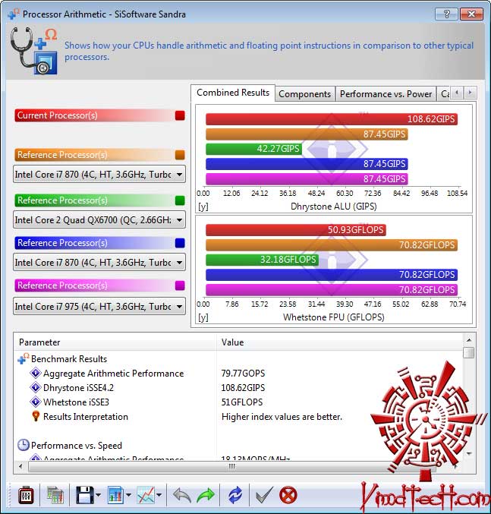This screenshot has height=514, width=491.
Task: Click the diamond icon beside Whetstone iSSE3
Action: click(x=36, y=402)
